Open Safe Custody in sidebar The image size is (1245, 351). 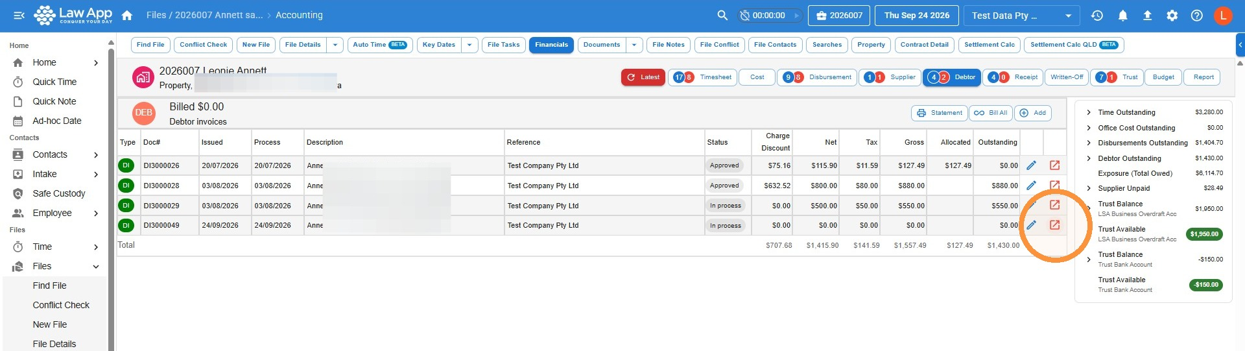click(x=59, y=194)
